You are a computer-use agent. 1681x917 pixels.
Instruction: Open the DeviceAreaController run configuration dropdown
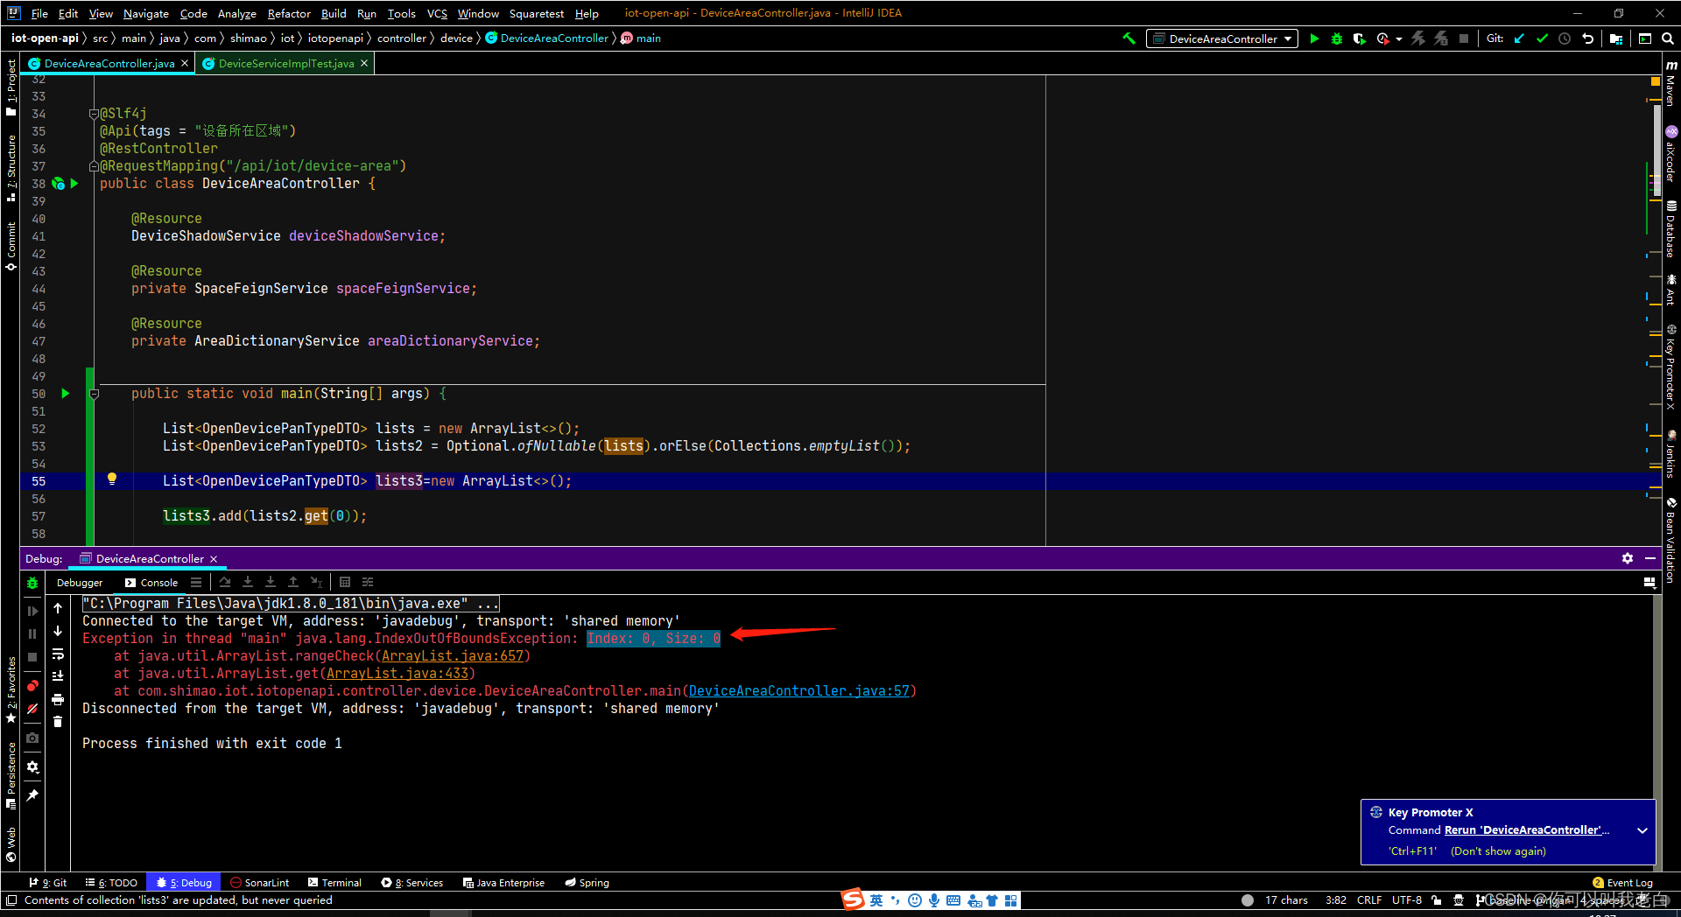[1222, 38]
